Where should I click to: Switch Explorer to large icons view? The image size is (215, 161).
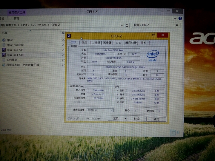(178, 132)
